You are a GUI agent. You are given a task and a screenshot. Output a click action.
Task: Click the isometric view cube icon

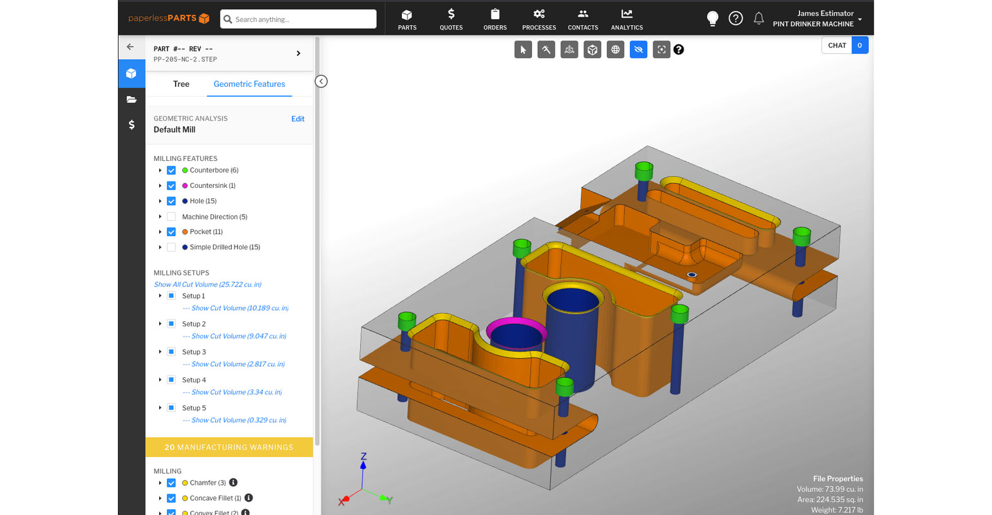click(592, 49)
